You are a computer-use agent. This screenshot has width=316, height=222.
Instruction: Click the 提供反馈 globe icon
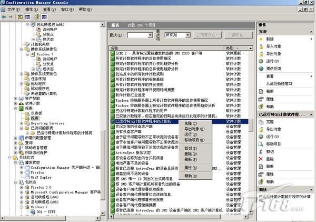click(261, 69)
